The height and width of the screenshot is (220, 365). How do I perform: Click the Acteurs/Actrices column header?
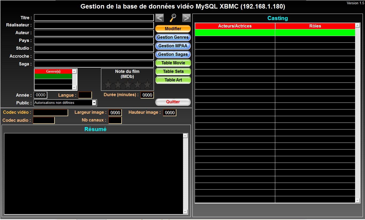pos(235,26)
